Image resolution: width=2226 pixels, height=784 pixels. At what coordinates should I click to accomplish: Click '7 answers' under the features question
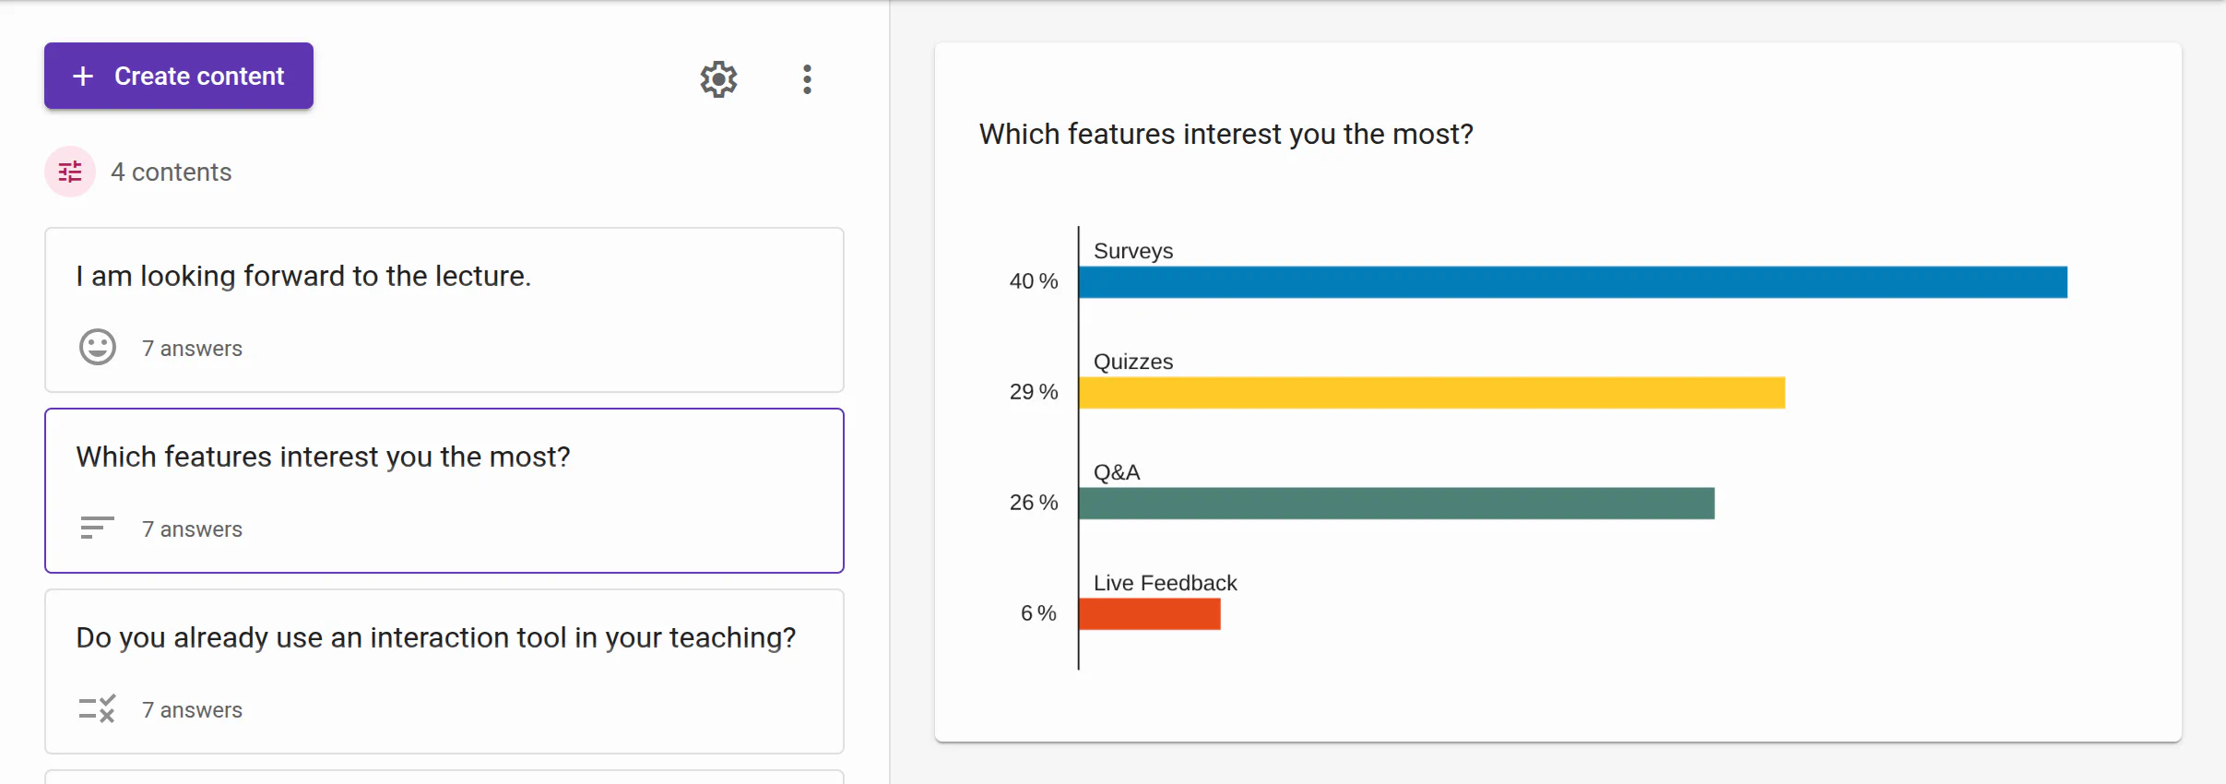point(192,529)
